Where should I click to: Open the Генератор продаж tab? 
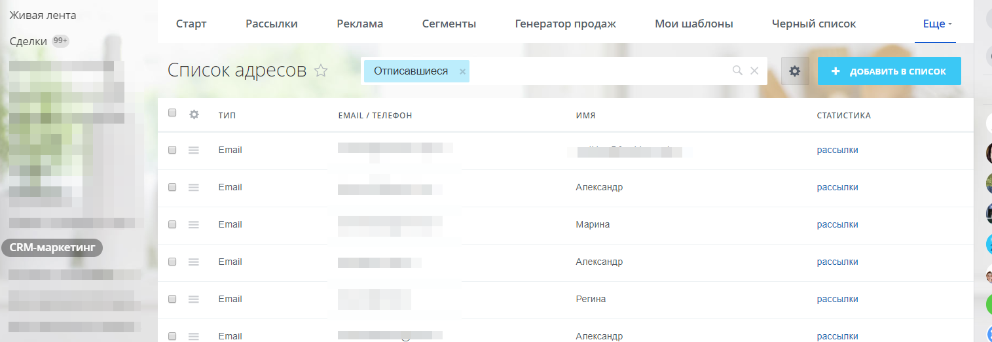(566, 24)
